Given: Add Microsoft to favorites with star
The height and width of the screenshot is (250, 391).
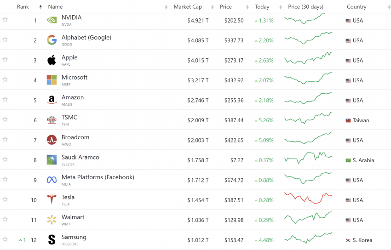Looking at the screenshot, I should coord(5,79).
